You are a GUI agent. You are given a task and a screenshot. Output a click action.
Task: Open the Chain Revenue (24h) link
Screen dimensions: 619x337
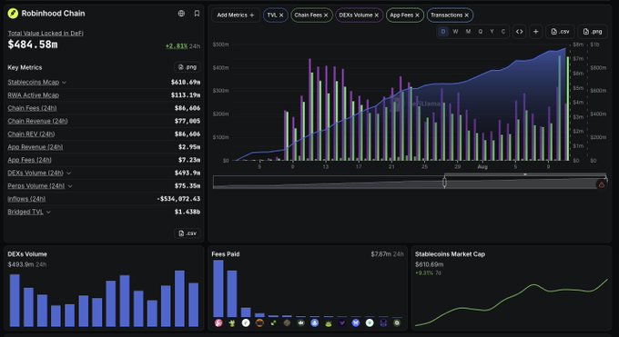tap(37, 121)
